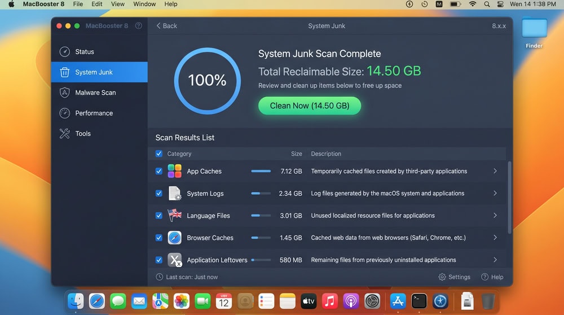Open Photos from the Dock
This screenshot has width=564, height=315.
coord(182,301)
